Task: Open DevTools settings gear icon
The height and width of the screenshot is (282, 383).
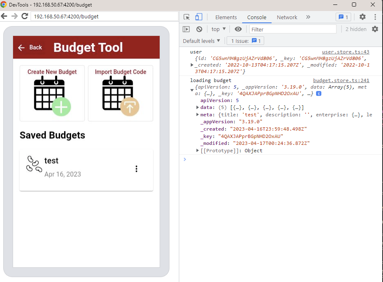Action: [362, 17]
